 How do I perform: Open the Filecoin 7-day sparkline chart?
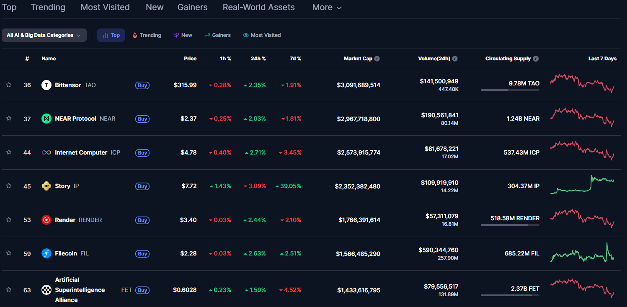click(582, 253)
